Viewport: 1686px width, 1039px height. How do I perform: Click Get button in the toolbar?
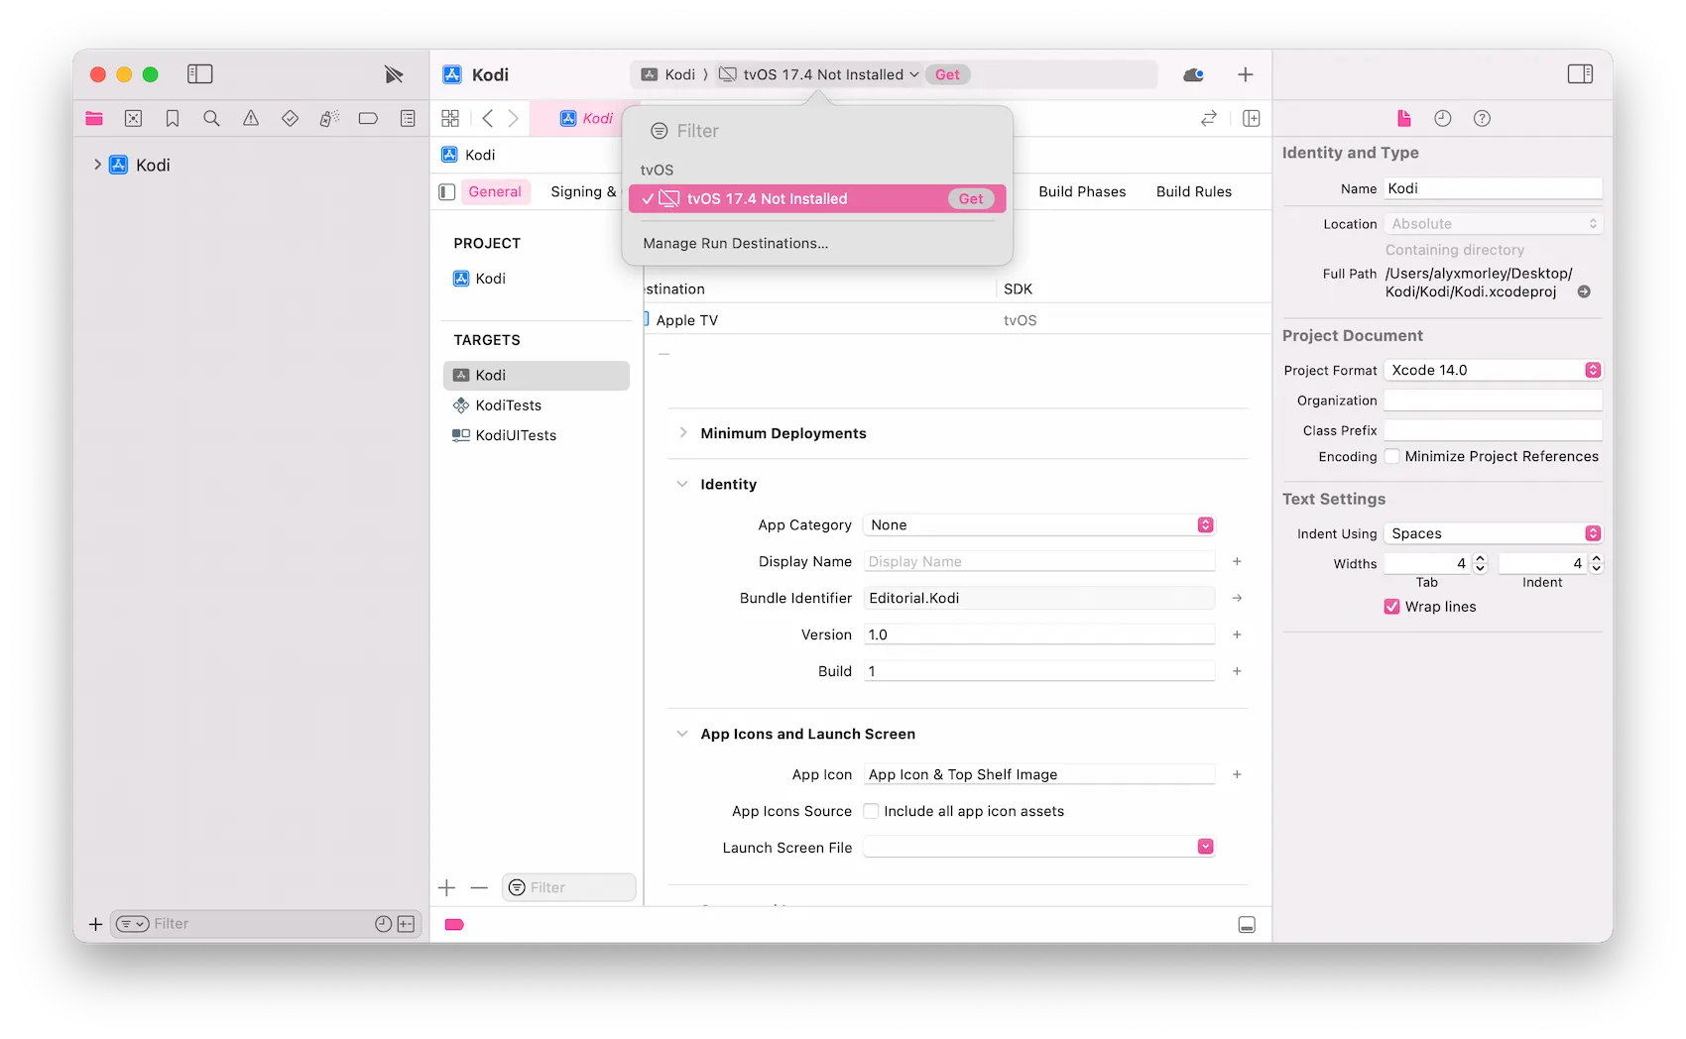[x=948, y=74]
